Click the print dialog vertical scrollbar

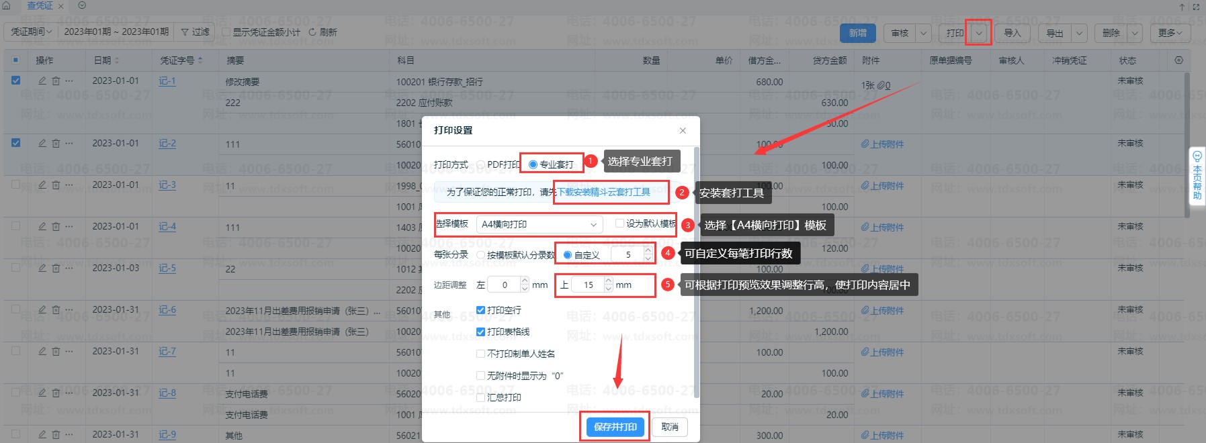click(x=696, y=271)
